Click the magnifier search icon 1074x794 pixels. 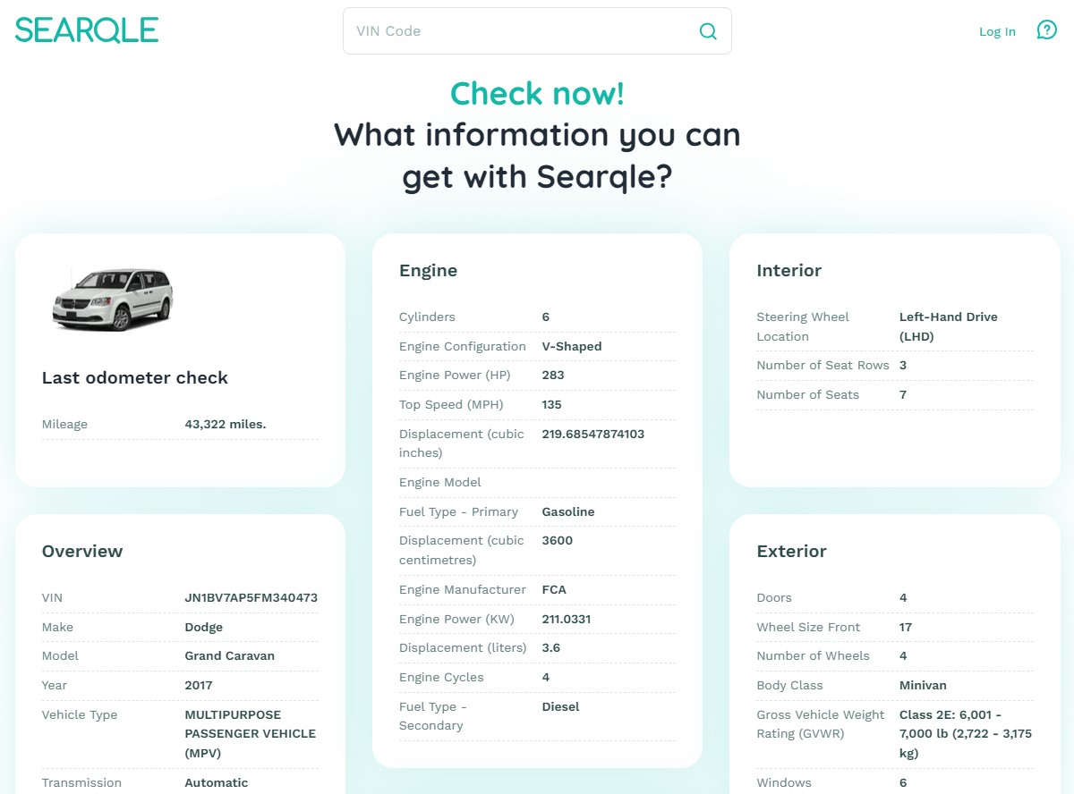point(708,31)
